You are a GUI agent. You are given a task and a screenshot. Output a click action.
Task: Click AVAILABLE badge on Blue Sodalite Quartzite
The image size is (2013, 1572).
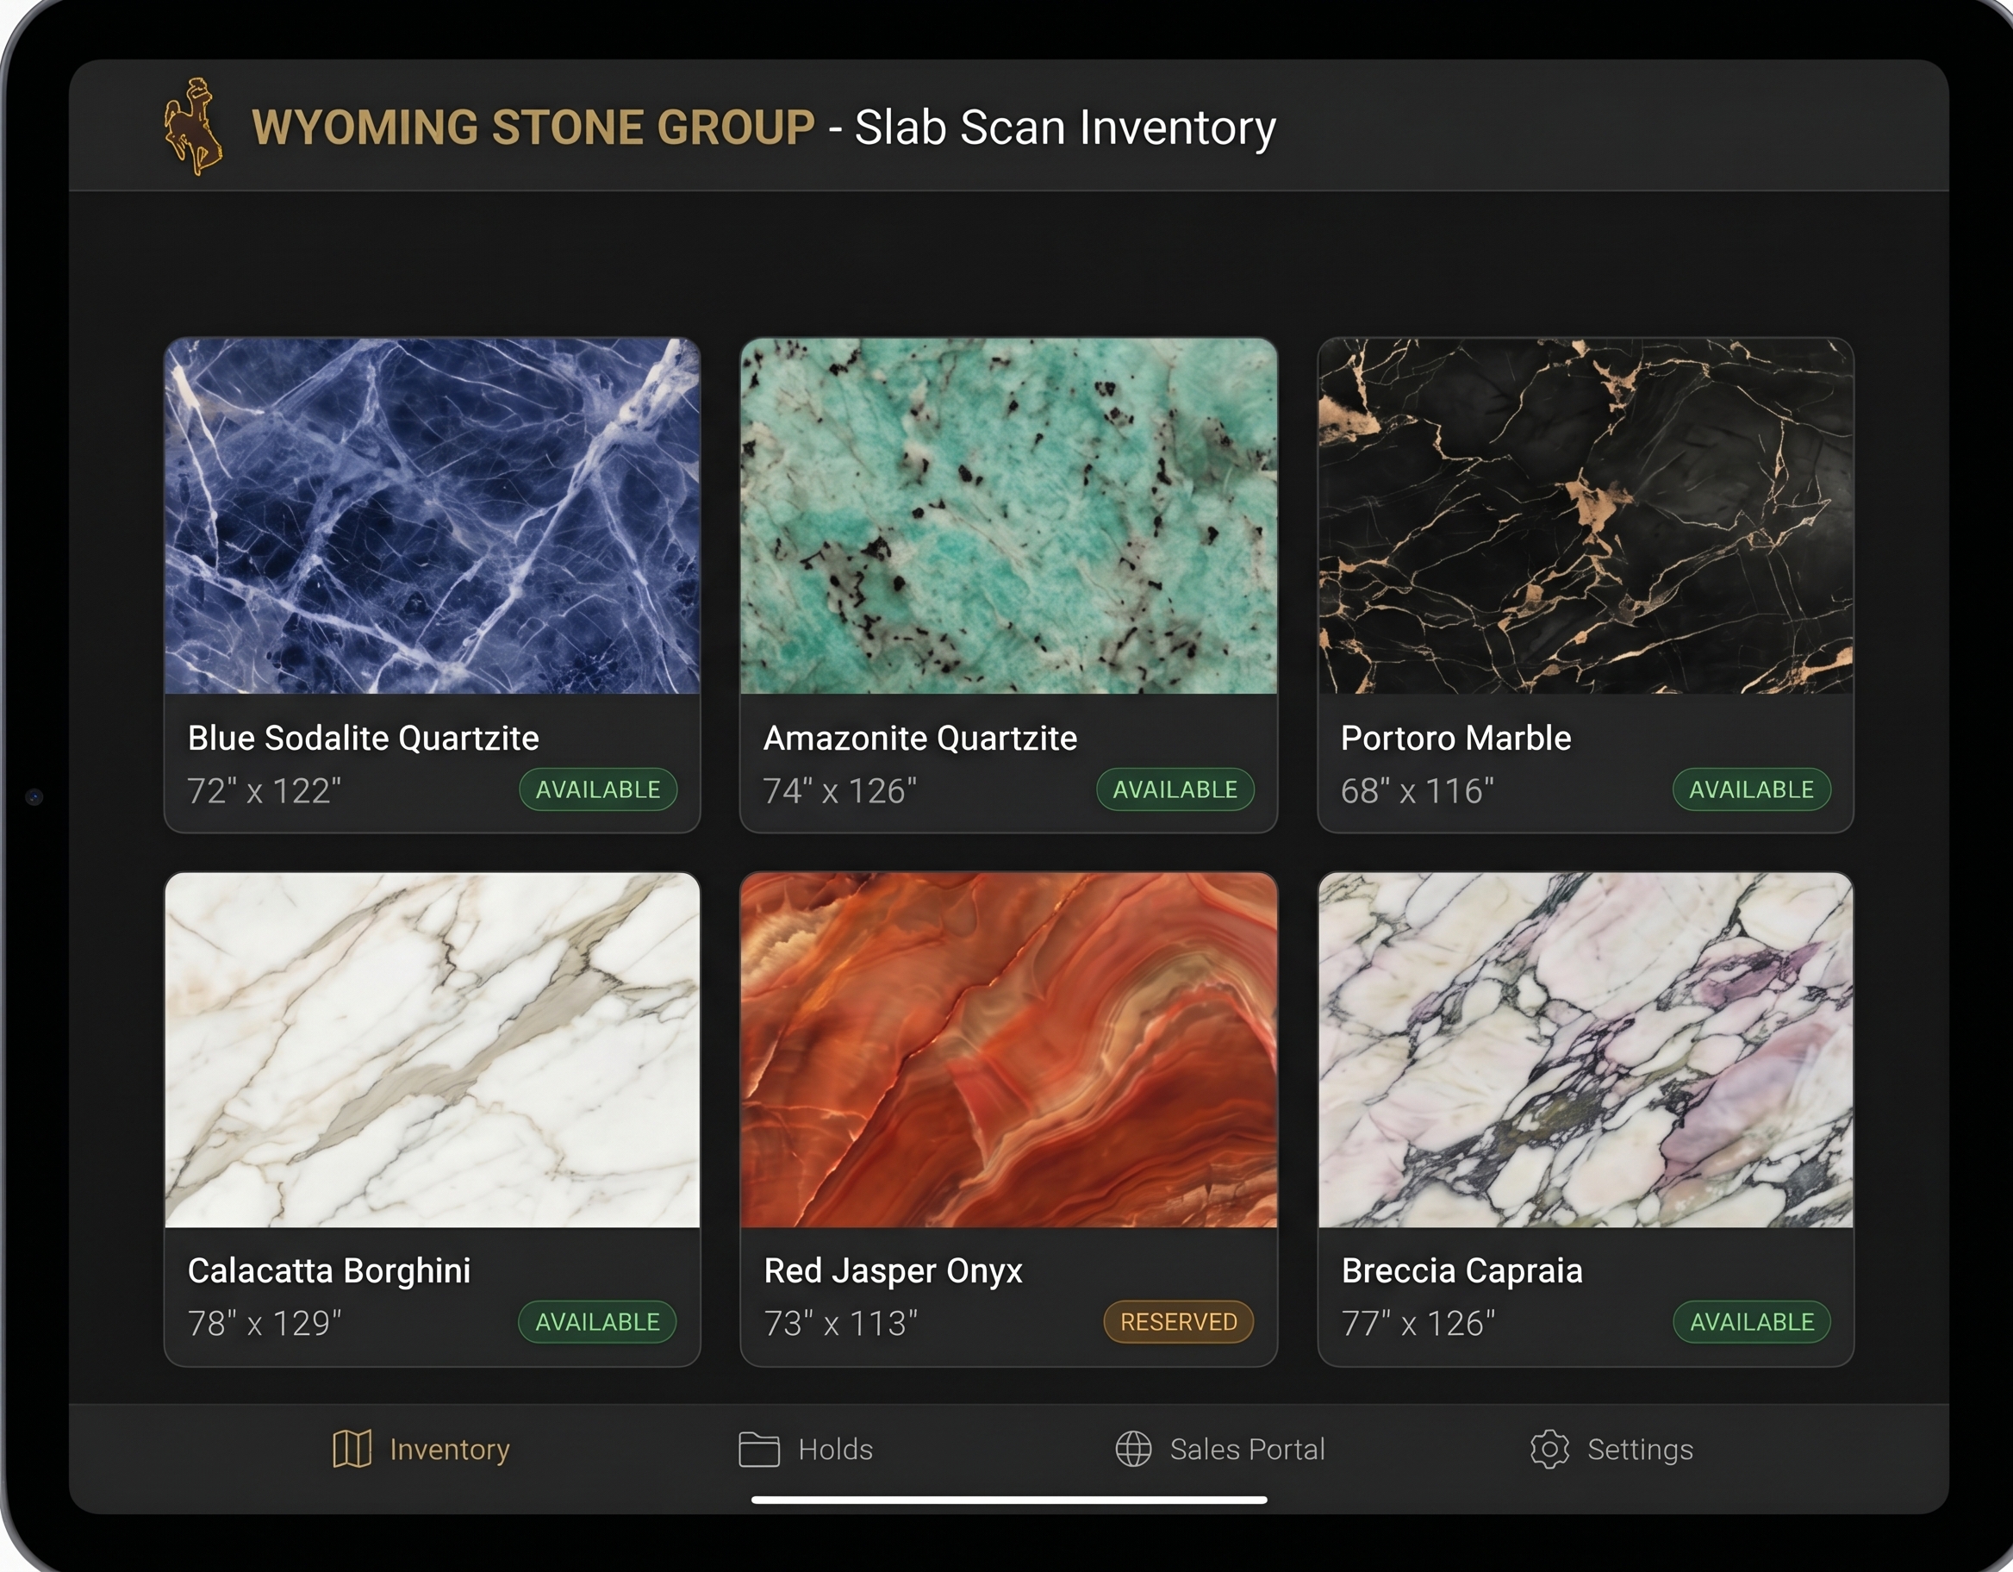[x=598, y=790]
